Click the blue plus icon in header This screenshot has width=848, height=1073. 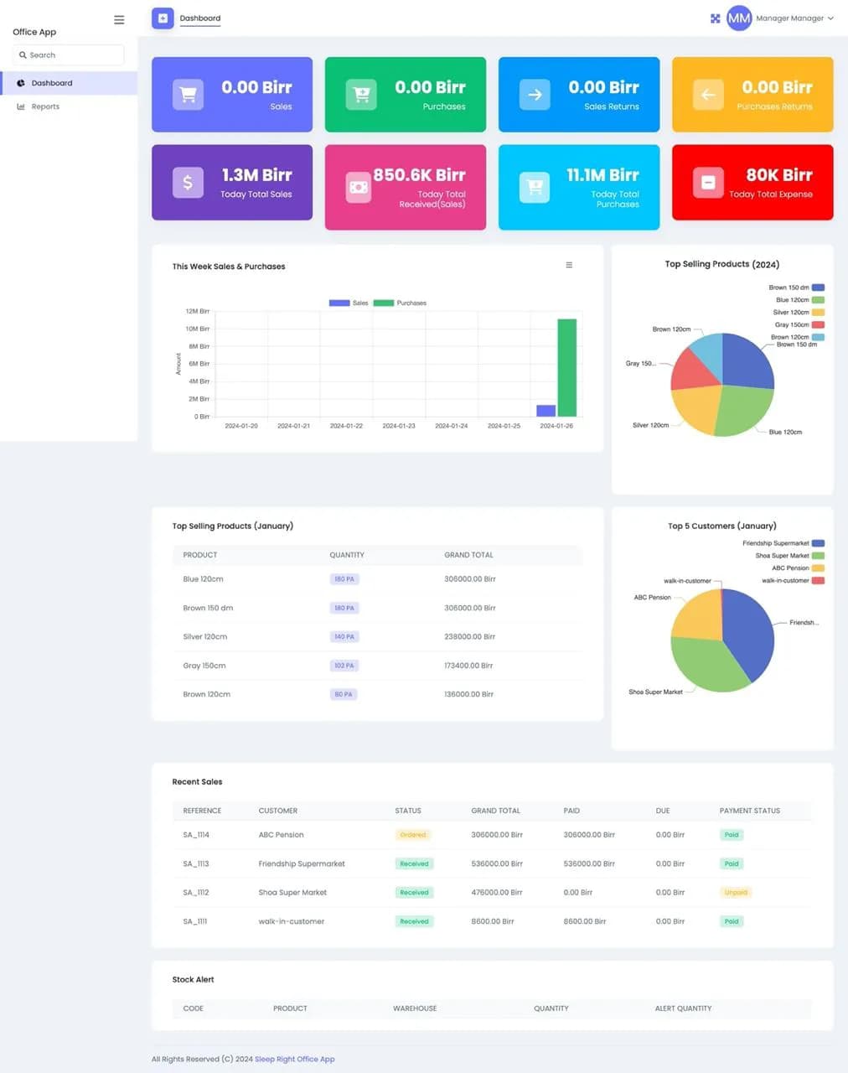click(163, 18)
